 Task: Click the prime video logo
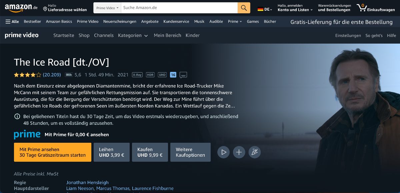[22, 35]
